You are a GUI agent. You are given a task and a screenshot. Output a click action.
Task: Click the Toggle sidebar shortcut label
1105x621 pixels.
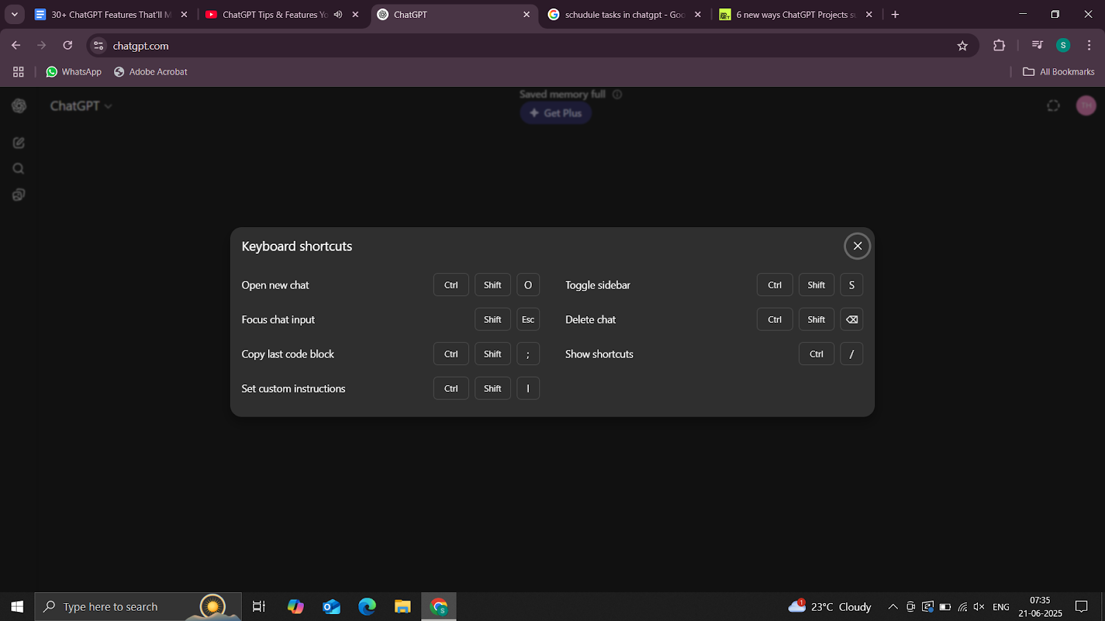[x=597, y=285]
